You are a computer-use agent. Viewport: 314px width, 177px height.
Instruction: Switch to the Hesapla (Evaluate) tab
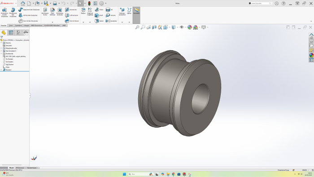click(x=26, y=26)
